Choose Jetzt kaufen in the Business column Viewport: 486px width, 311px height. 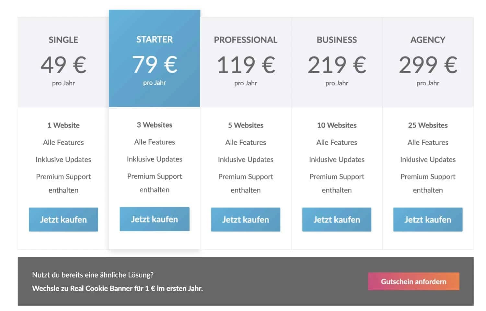point(337,220)
